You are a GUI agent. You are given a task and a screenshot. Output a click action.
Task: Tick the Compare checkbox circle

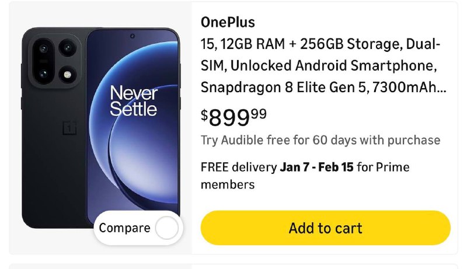pos(167,228)
